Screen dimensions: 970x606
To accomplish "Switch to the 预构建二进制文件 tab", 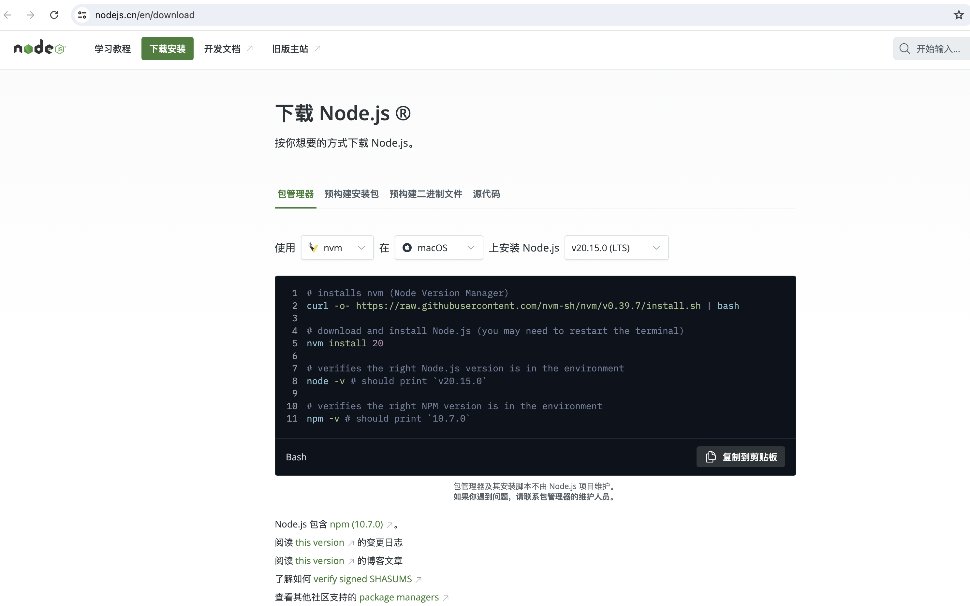I will click(x=426, y=194).
